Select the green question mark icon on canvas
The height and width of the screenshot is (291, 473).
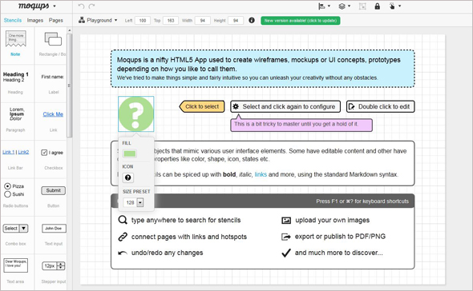click(x=135, y=114)
